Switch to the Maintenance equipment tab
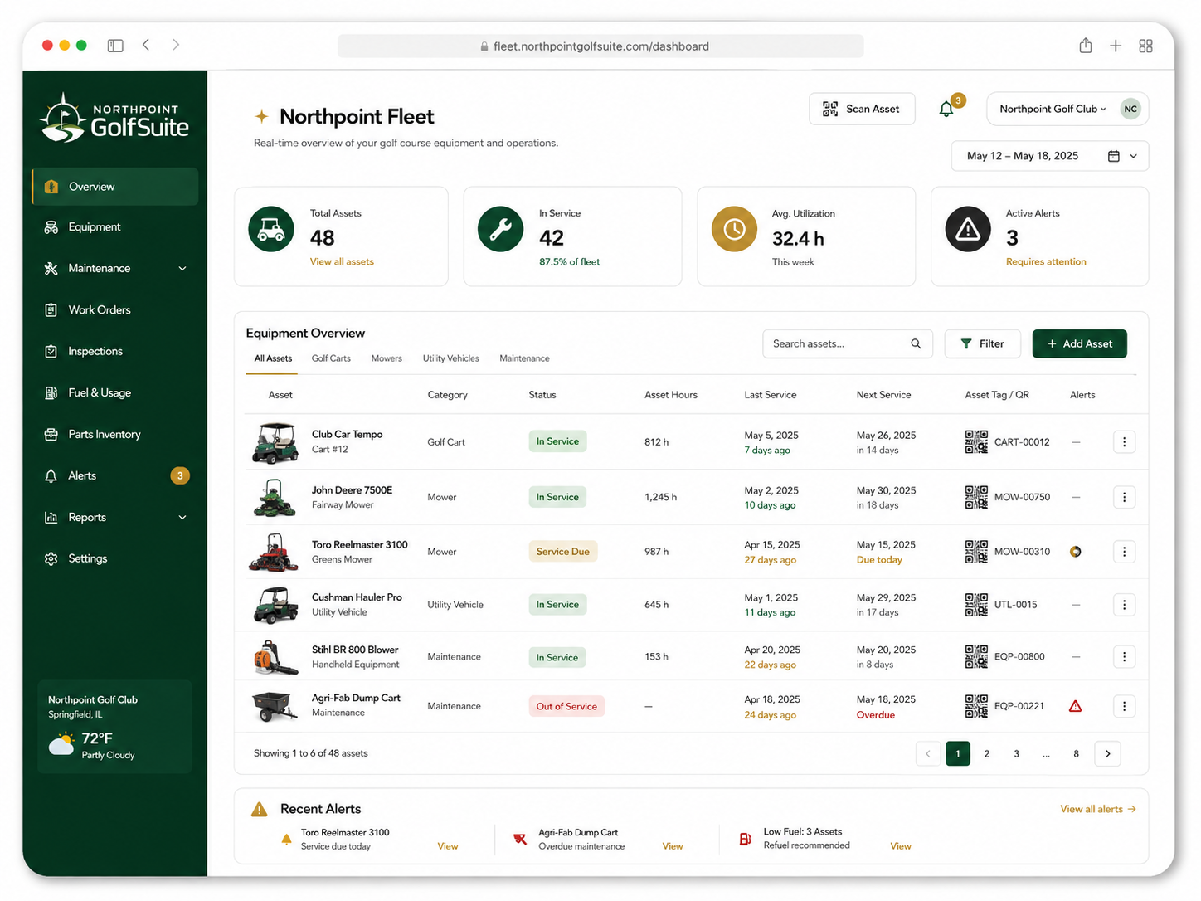This screenshot has height=901, width=1201. [524, 358]
